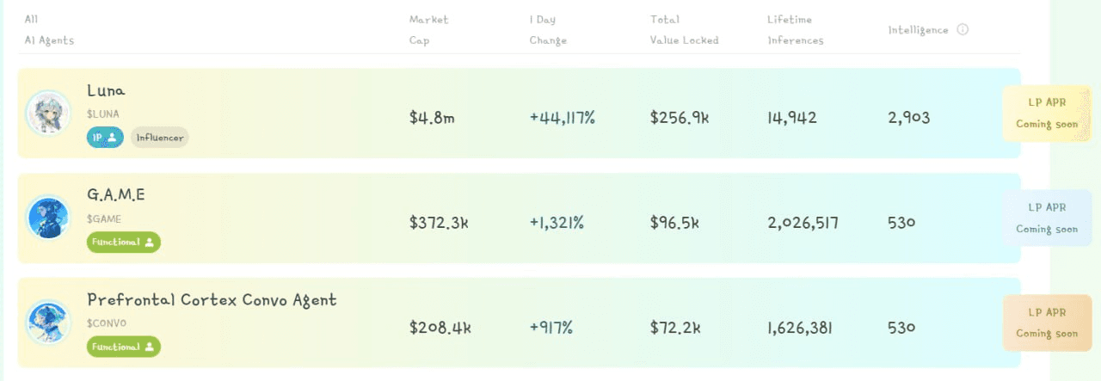Select the G.A.M.E agent name
The height and width of the screenshot is (381, 1101).
point(116,195)
